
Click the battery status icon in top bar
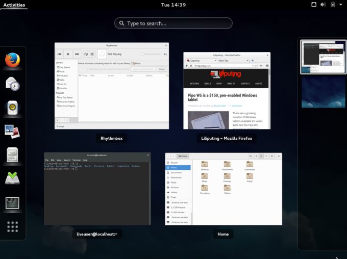(333, 5)
